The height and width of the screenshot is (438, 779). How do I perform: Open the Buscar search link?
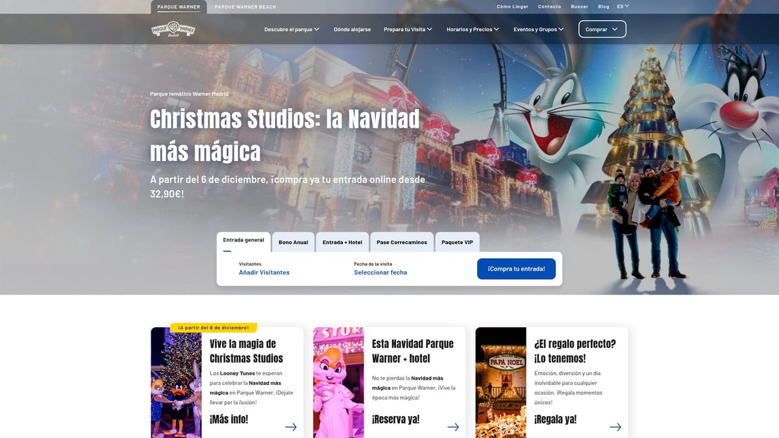click(579, 6)
